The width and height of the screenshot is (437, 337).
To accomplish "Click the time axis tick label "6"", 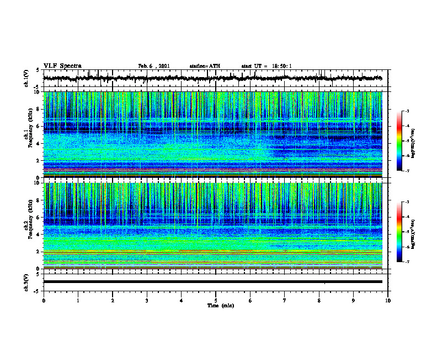I will (x=250, y=301).
